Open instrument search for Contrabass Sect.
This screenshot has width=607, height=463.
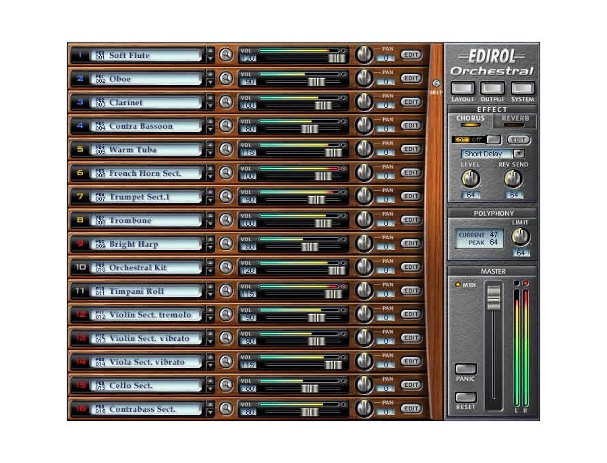pos(226,409)
